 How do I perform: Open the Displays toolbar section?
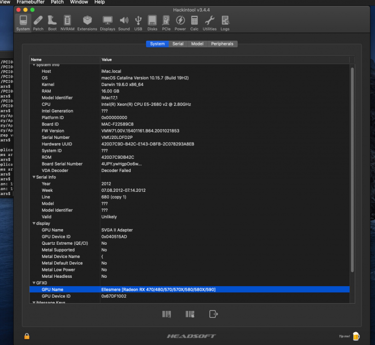click(x=107, y=23)
